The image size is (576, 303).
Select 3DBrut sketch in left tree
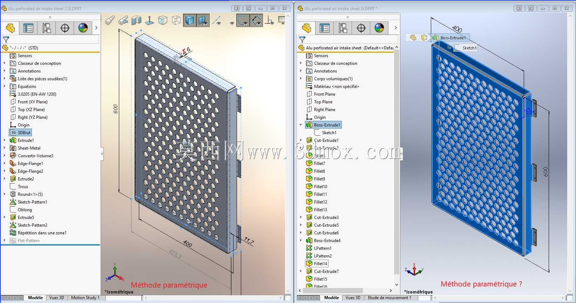pos(21,133)
